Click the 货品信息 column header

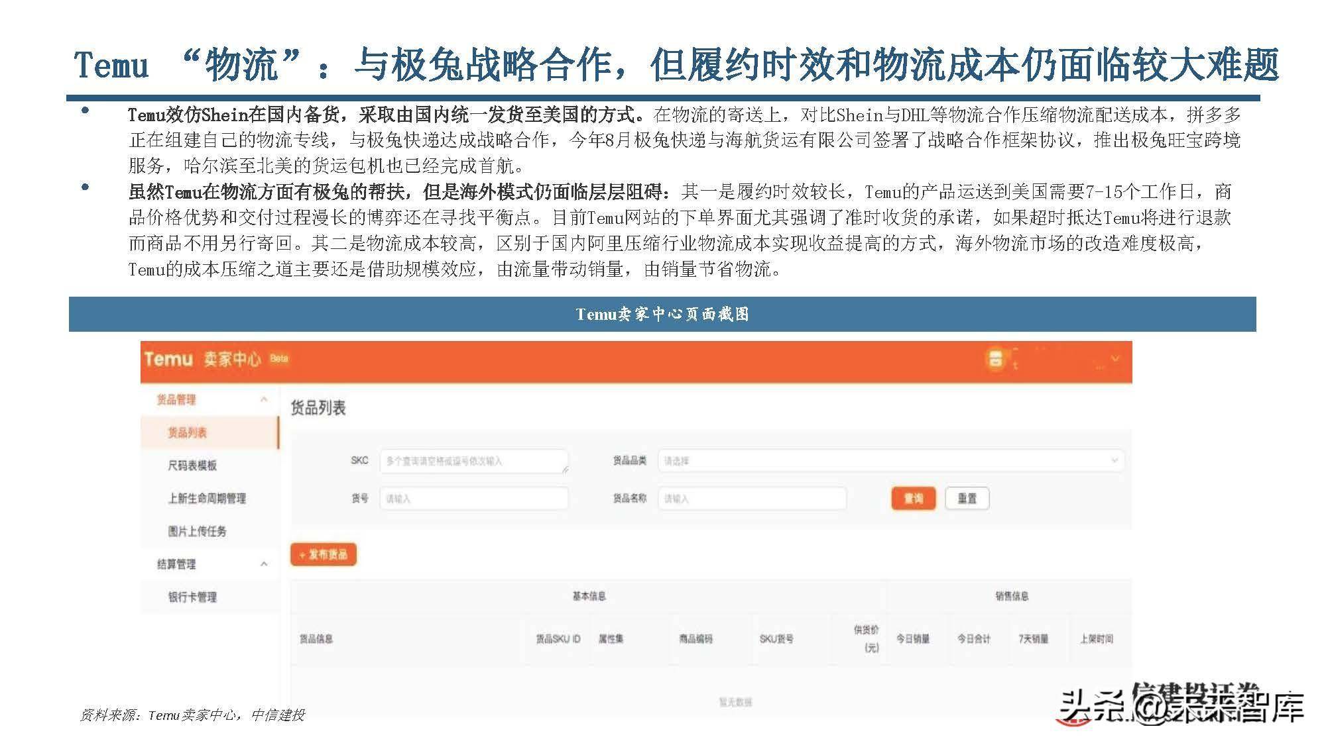316,639
